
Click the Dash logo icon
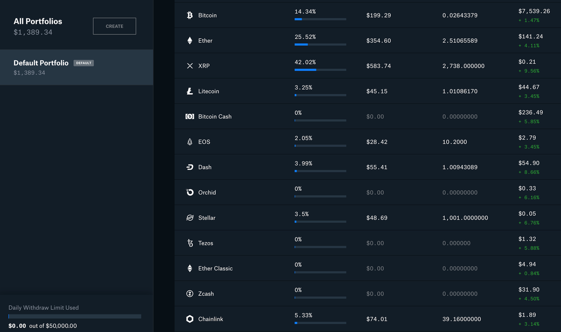pos(190,167)
